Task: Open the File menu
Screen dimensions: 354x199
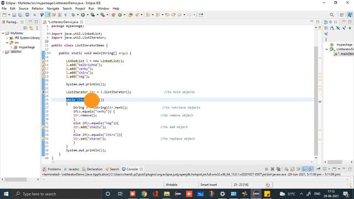Action: tap(4, 9)
